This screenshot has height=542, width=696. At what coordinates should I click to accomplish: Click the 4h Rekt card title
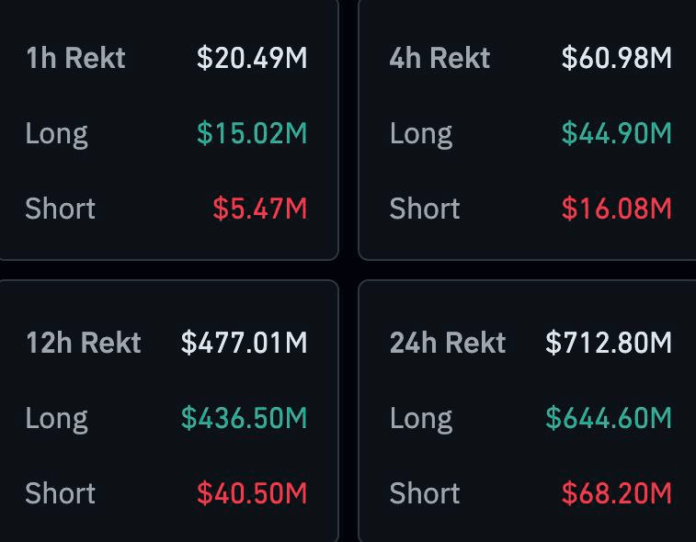pos(439,59)
